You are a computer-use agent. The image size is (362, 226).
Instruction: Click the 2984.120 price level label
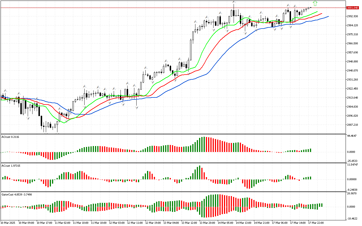[x=352, y=25]
